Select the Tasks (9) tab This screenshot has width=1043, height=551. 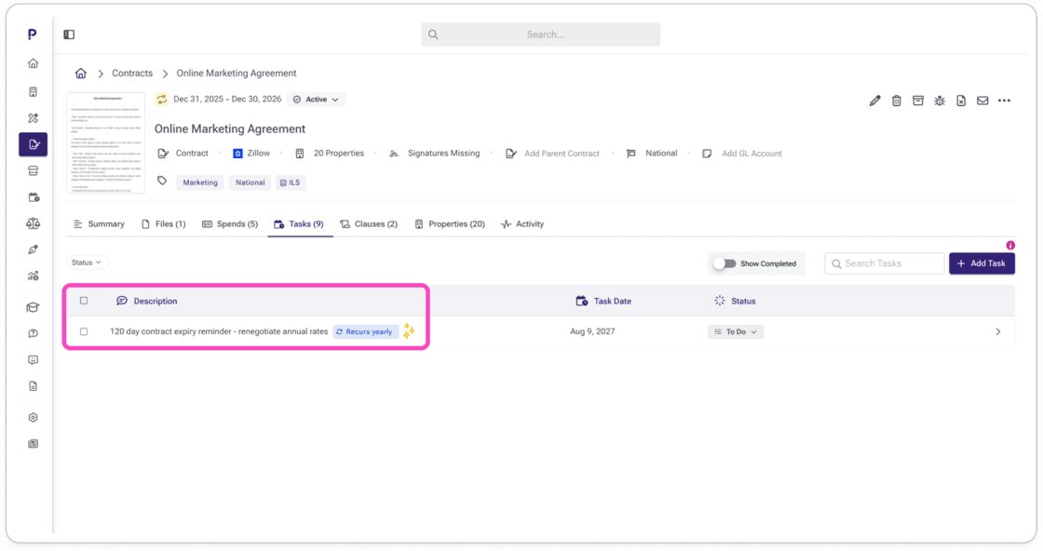(x=299, y=224)
